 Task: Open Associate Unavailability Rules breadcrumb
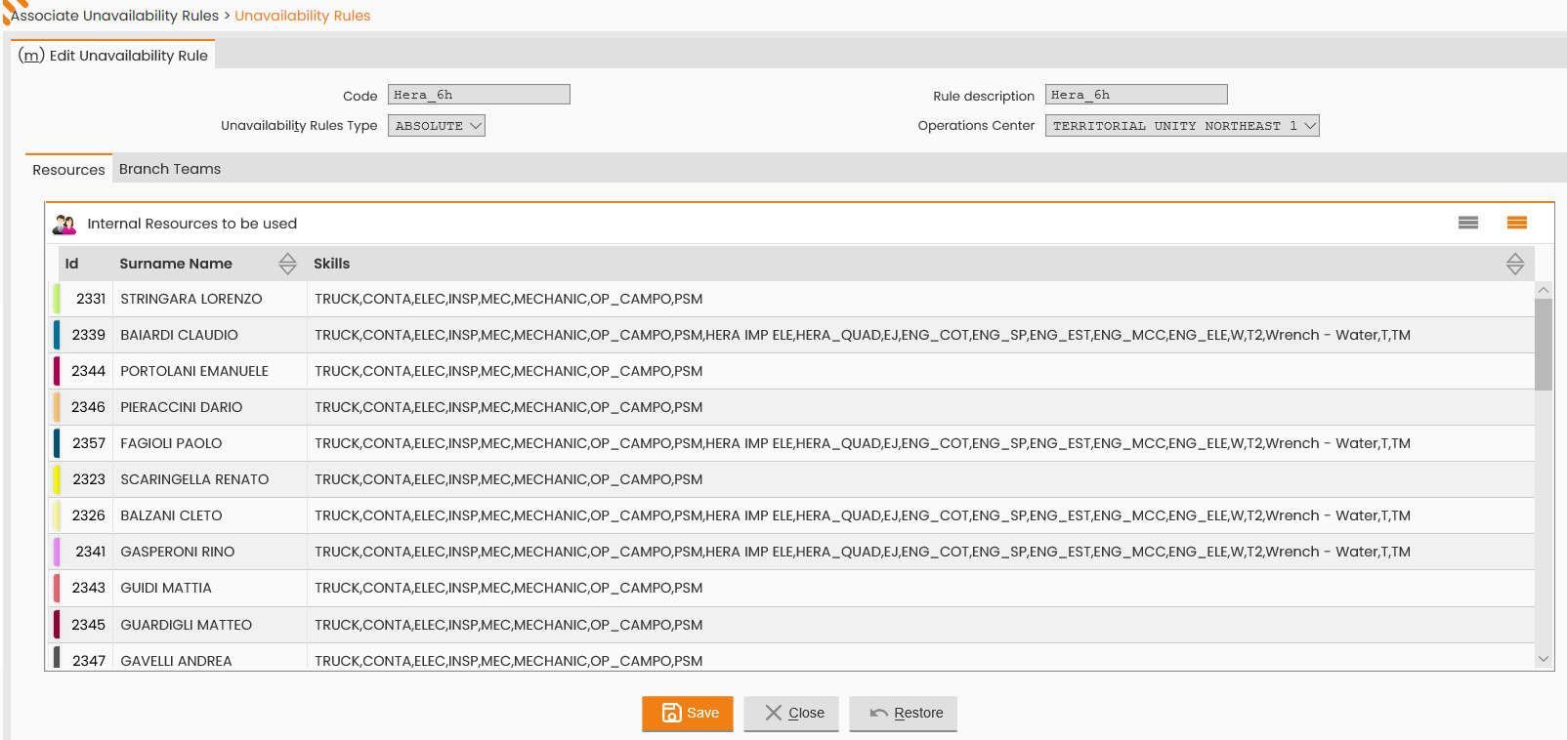pyautogui.click(x=115, y=16)
